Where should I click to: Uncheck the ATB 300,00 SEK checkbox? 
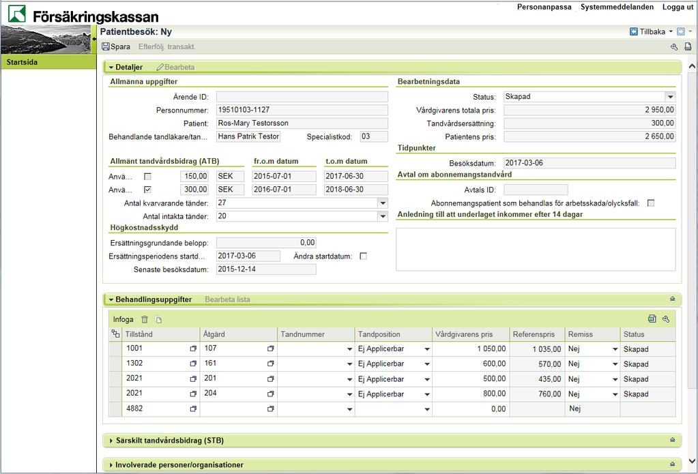(x=148, y=190)
